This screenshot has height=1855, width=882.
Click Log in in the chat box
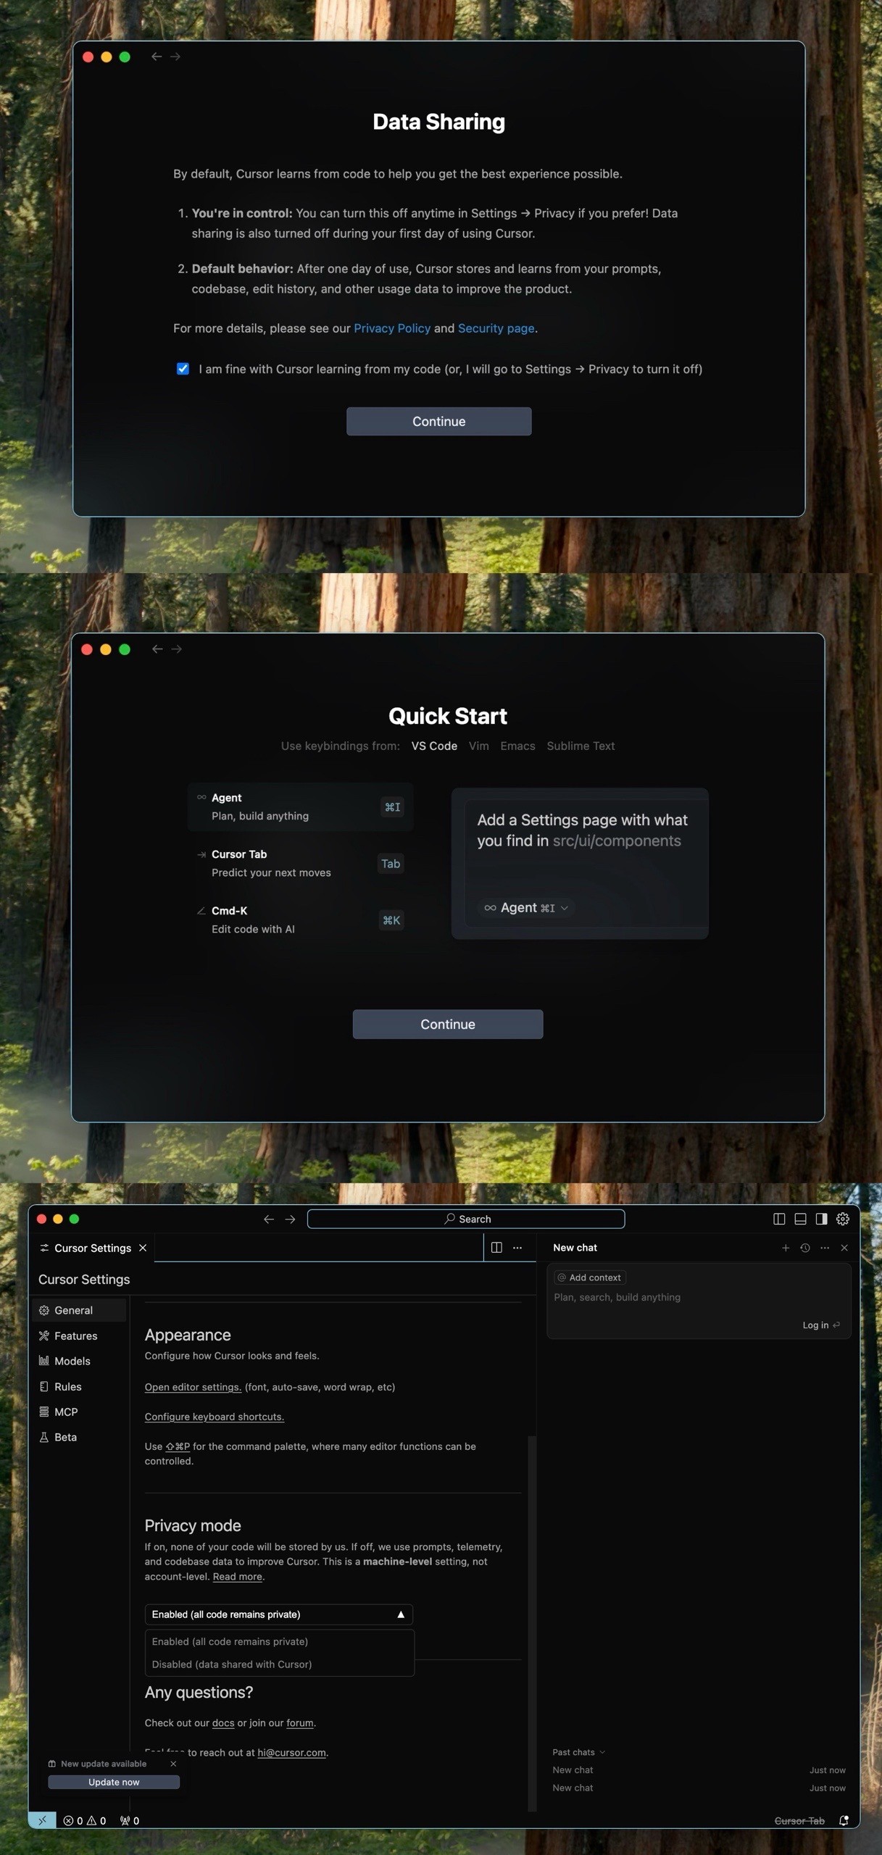point(821,1325)
